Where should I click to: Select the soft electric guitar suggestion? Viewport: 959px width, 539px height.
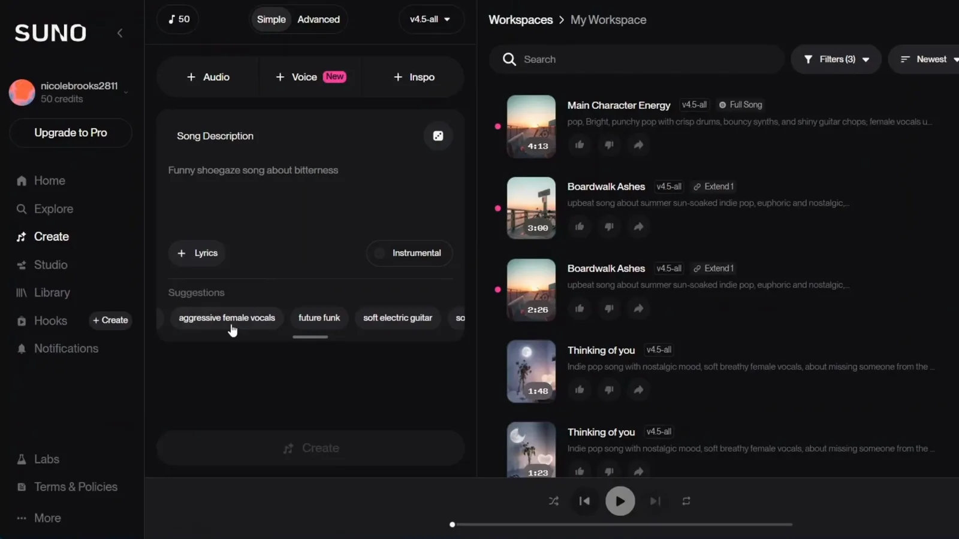397,318
